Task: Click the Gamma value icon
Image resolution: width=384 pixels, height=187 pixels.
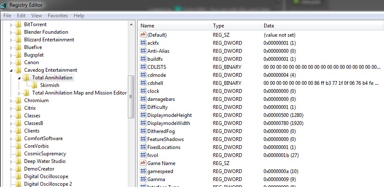Action: pyautogui.click(x=143, y=179)
